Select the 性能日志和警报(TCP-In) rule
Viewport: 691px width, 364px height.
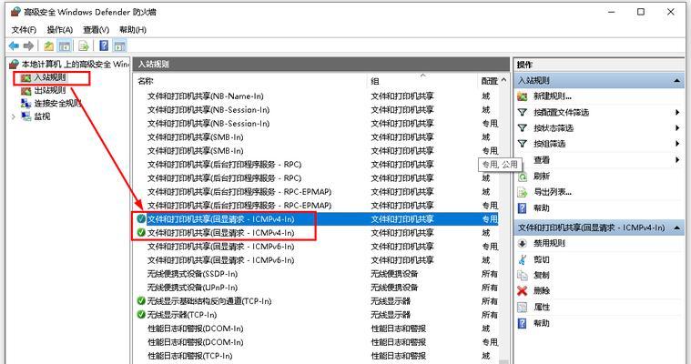click(x=190, y=356)
